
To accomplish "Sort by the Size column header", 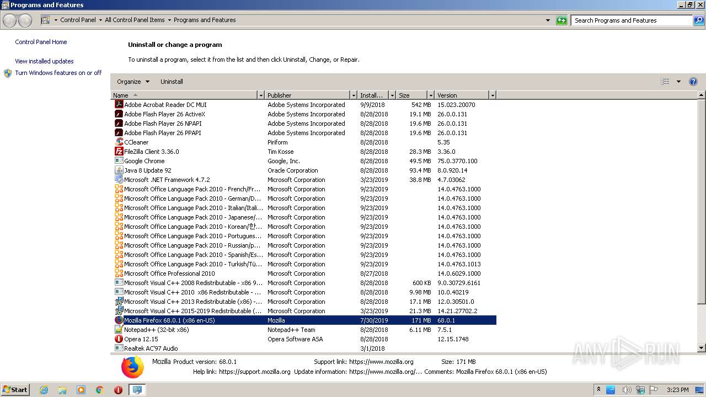I will coord(411,95).
